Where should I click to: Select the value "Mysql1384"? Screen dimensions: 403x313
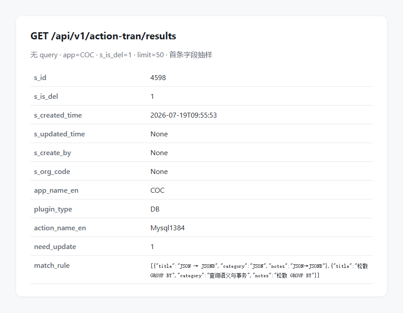[x=167, y=228]
